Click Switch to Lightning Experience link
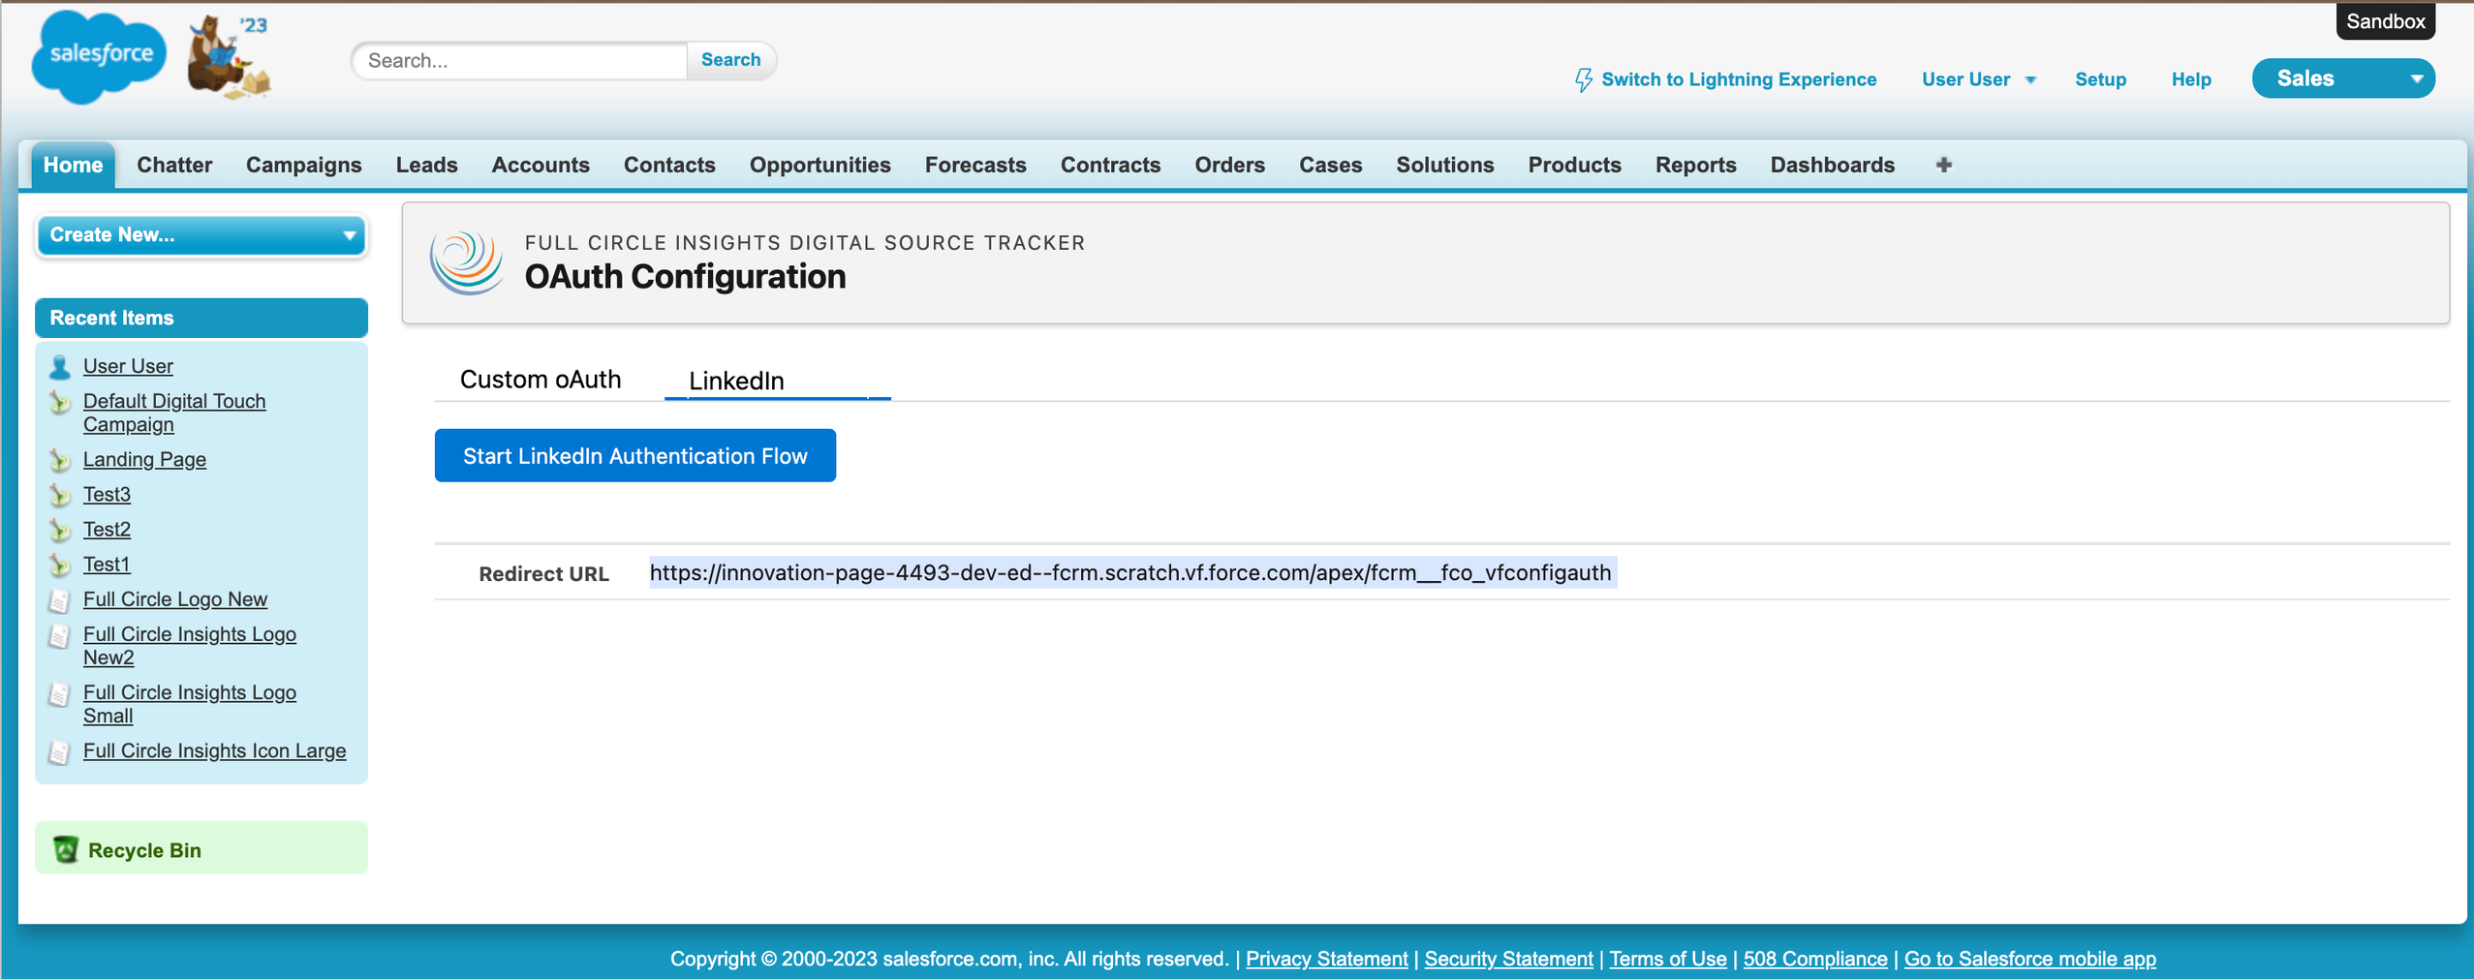This screenshot has height=979, width=2474. (1738, 79)
